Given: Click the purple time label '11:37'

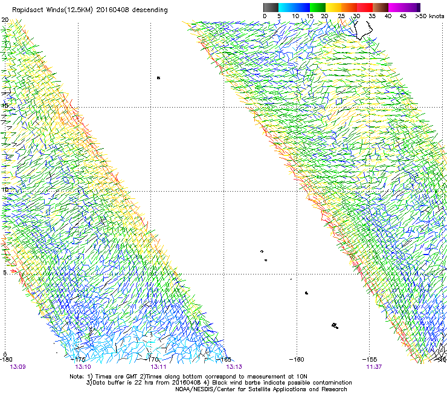Looking at the screenshot, I should point(374,366).
